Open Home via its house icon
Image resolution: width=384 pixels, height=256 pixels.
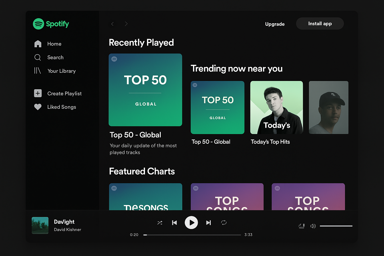coord(38,44)
